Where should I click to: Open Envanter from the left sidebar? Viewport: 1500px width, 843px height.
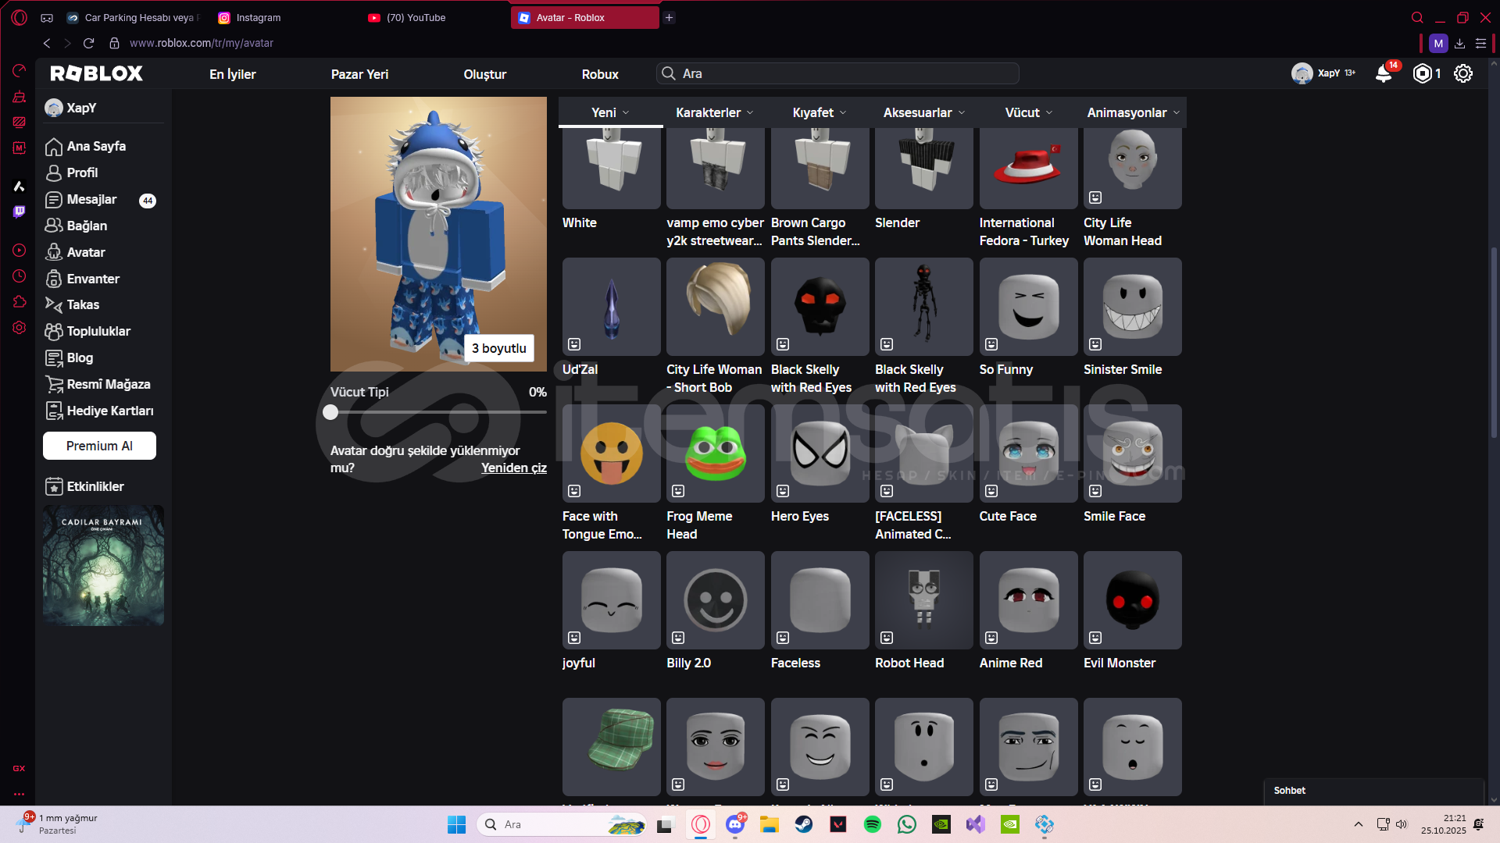click(x=92, y=279)
